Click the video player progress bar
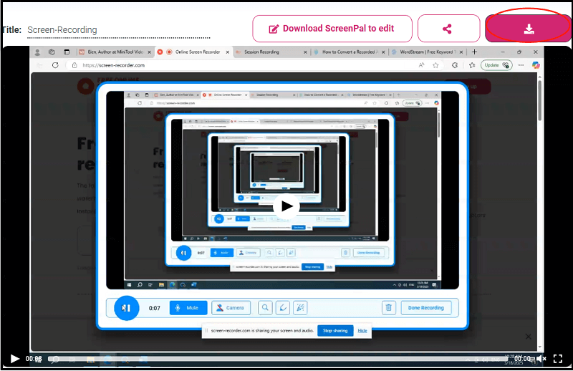Screen dimensions: 573x371 pos(278,359)
